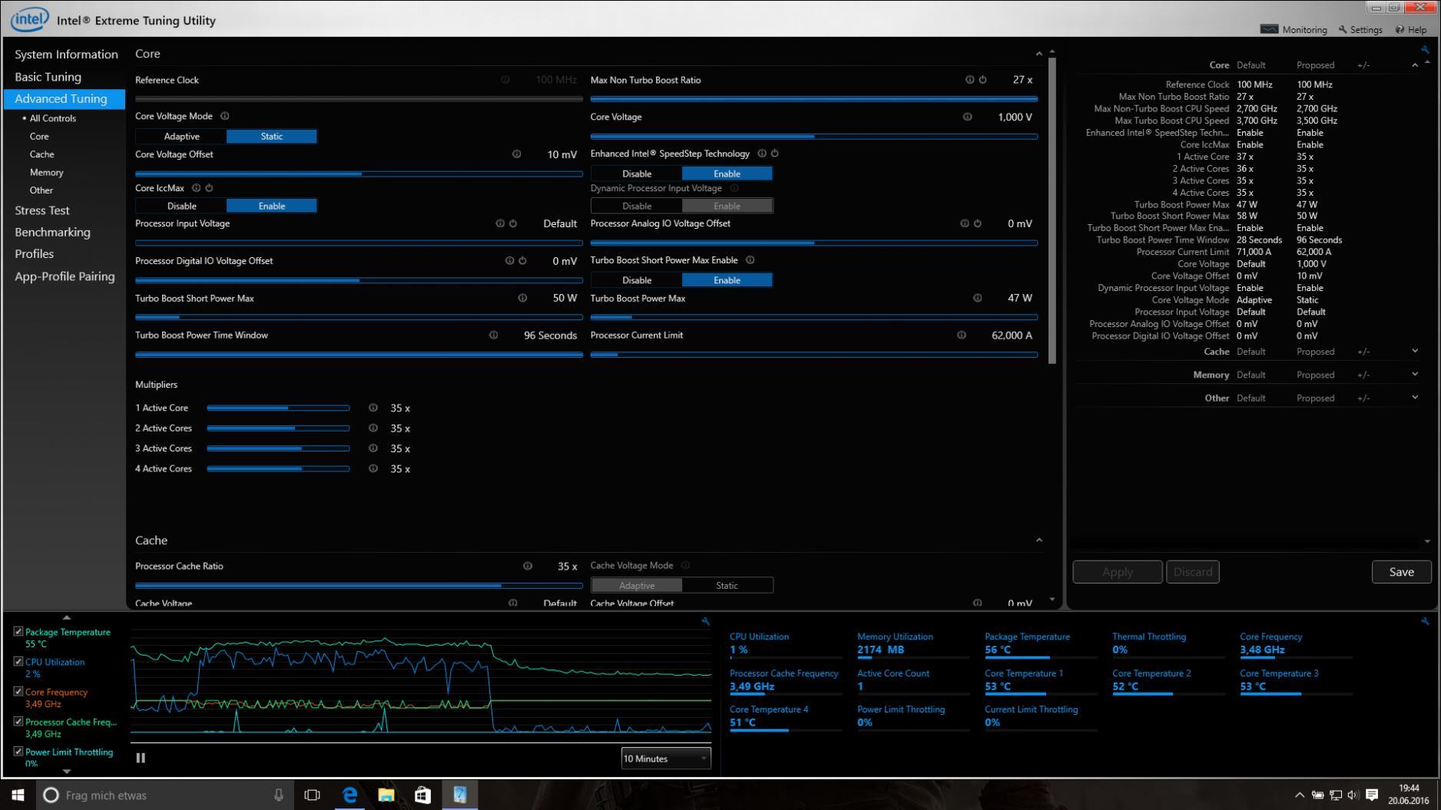Expand the Cache group in the summary panel
Image resolution: width=1441 pixels, height=810 pixels.
(x=1415, y=352)
